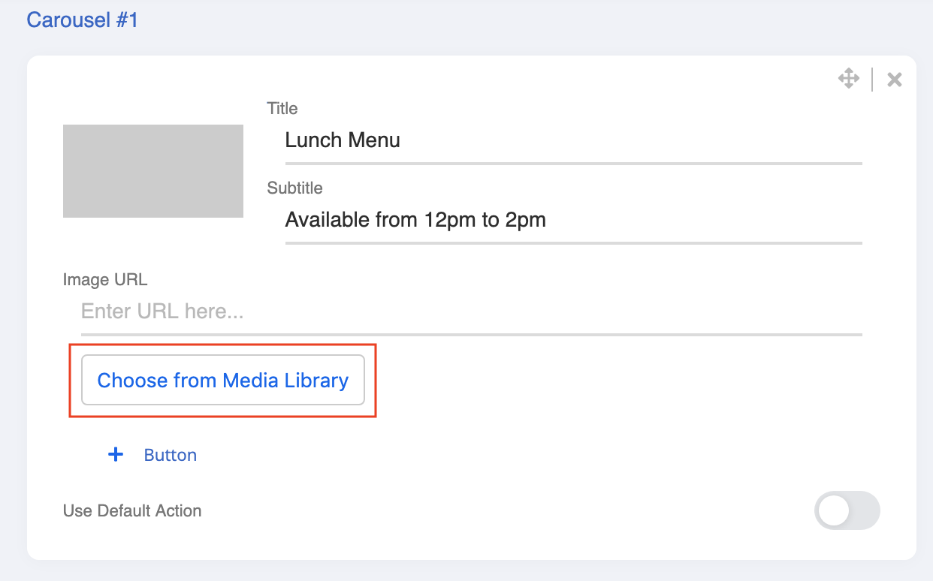
Task: Focus the Subtitle field with availability text
Action: coord(573,220)
